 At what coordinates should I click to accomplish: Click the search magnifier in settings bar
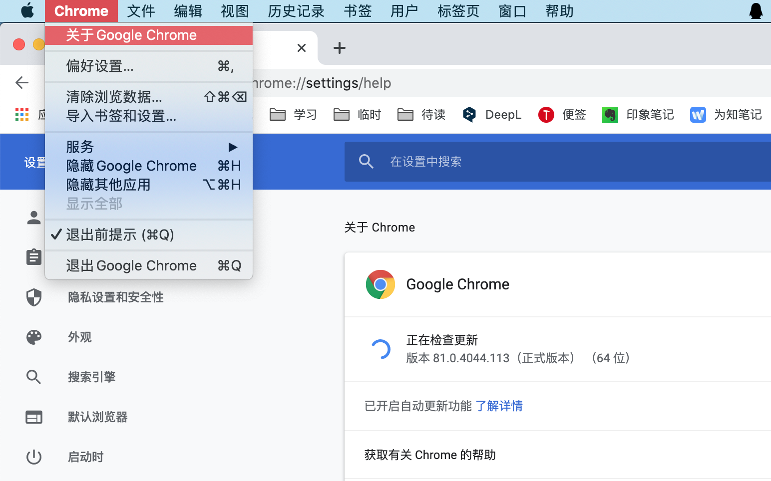tap(366, 161)
